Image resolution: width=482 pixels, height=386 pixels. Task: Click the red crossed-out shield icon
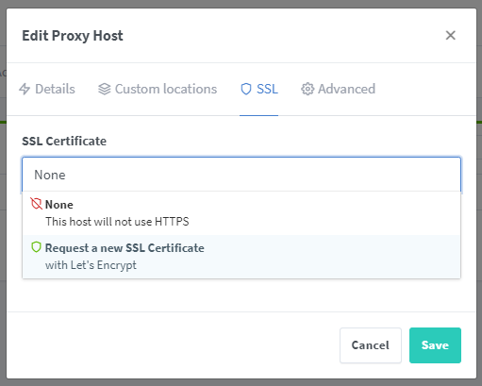[36, 204]
